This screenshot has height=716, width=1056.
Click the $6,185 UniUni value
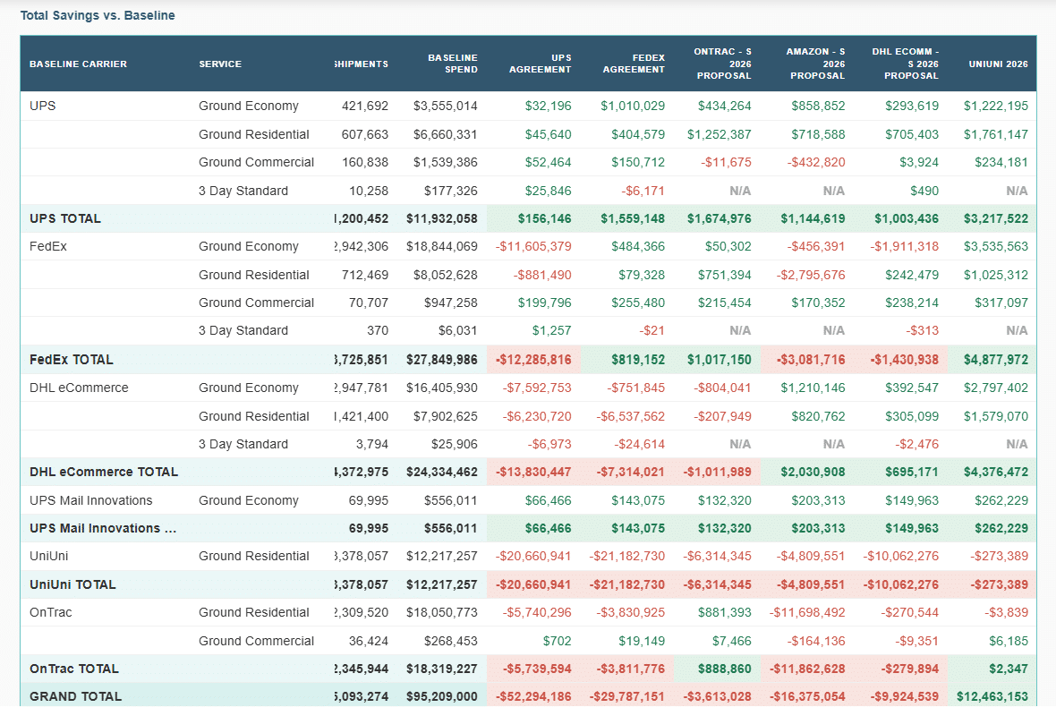point(1009,641)
